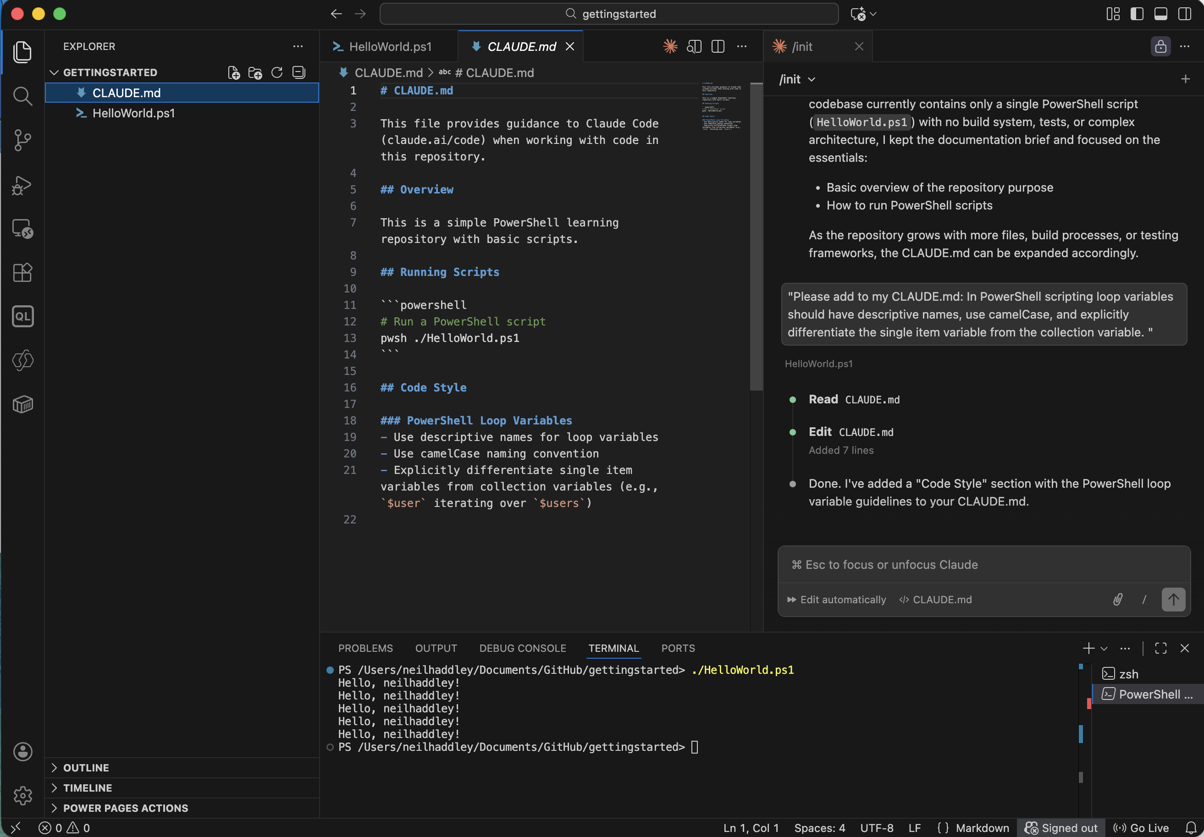Viewport: 1204px width, 837px height.
Task: Refresh the Explorer file list
Action: (x=277, y=72)
